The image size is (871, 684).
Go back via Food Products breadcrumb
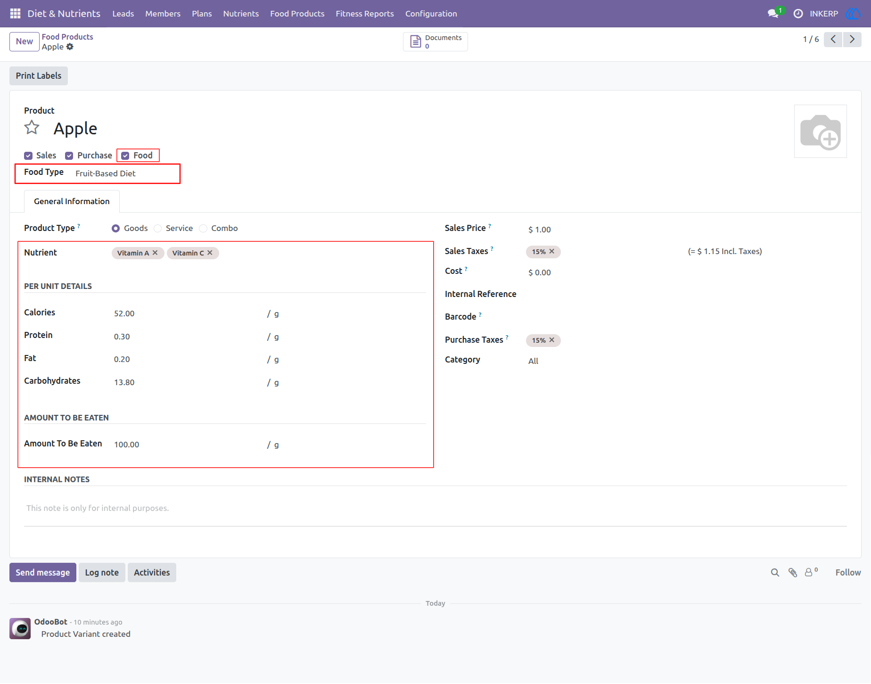67,37
